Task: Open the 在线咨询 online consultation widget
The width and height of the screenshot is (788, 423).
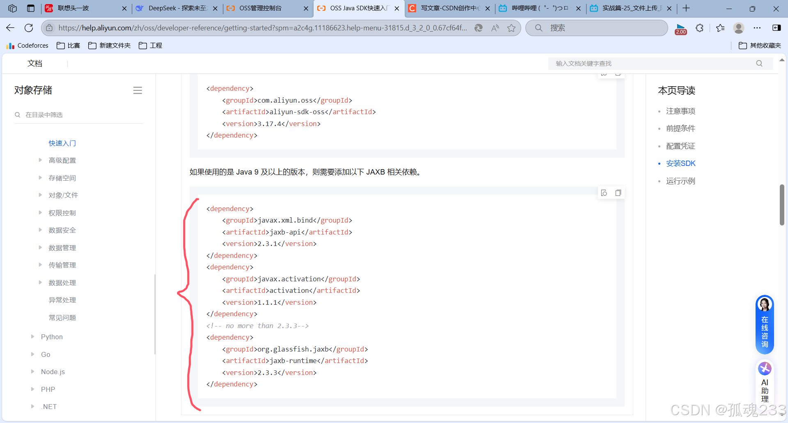Action: [765, 324]
